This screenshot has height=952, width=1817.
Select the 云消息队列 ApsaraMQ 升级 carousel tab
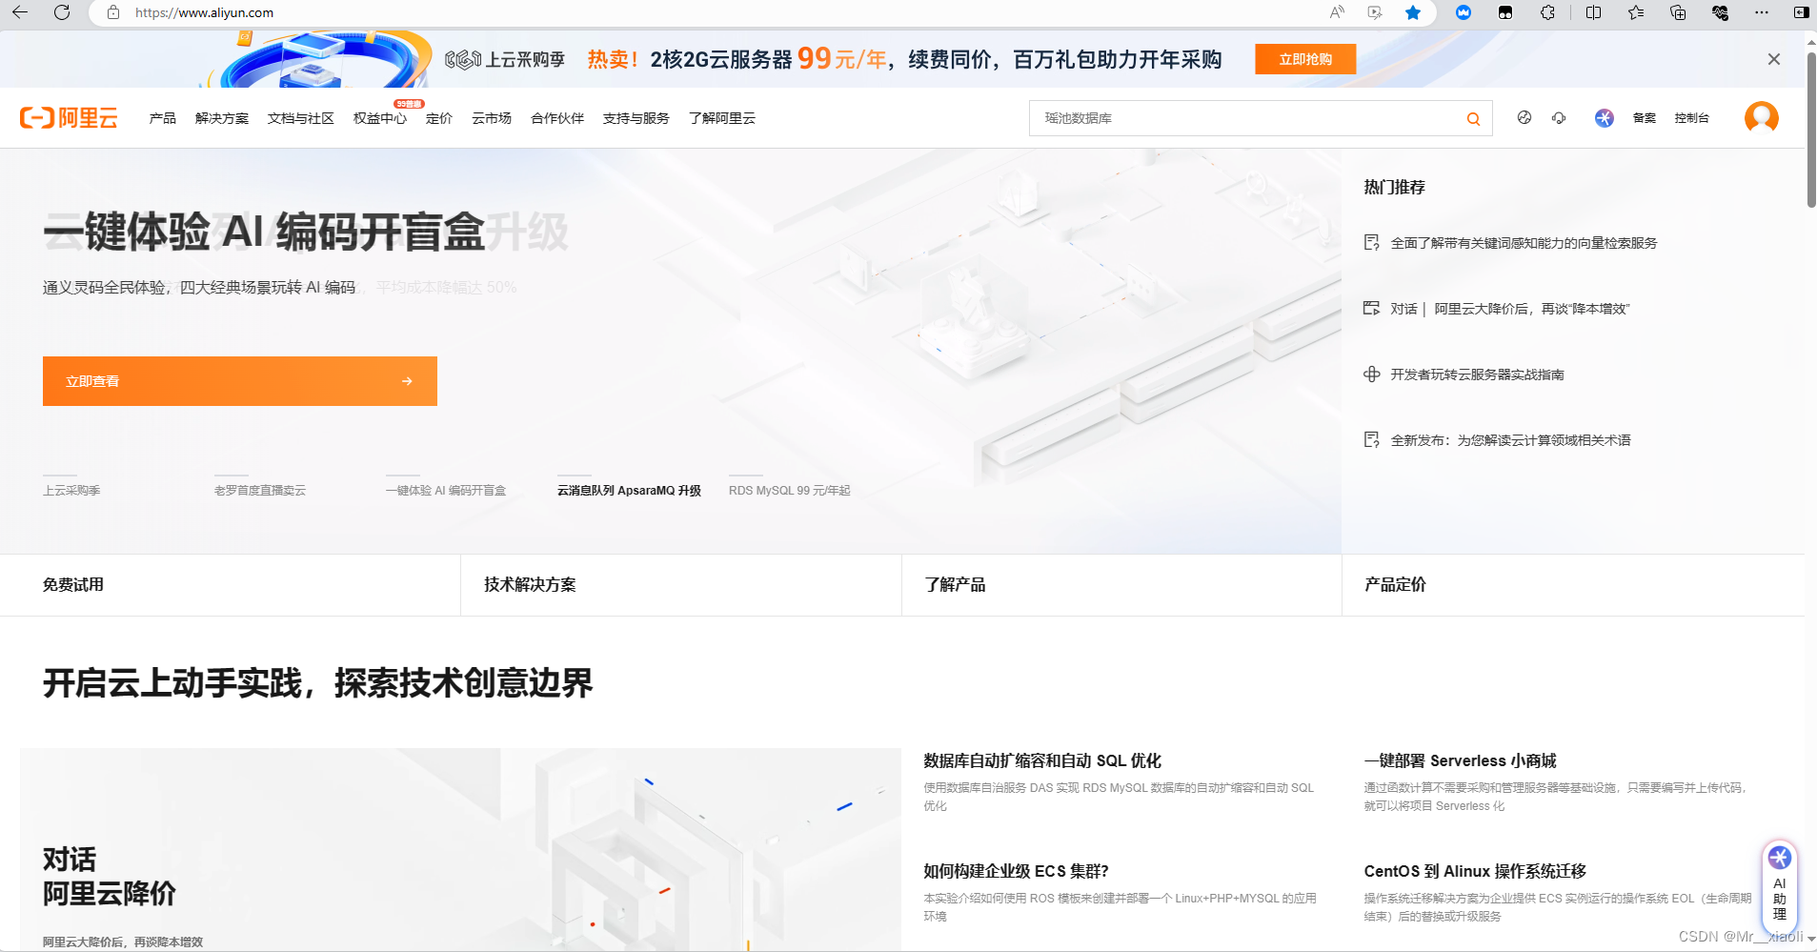[x=628, y=490]
